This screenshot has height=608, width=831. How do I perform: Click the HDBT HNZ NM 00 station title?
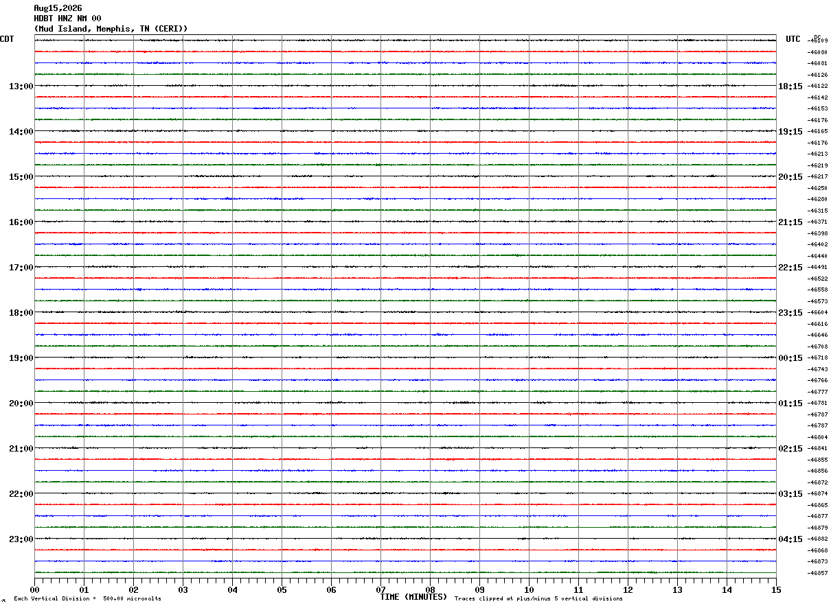pyautogui.click(x=68, y=19)
